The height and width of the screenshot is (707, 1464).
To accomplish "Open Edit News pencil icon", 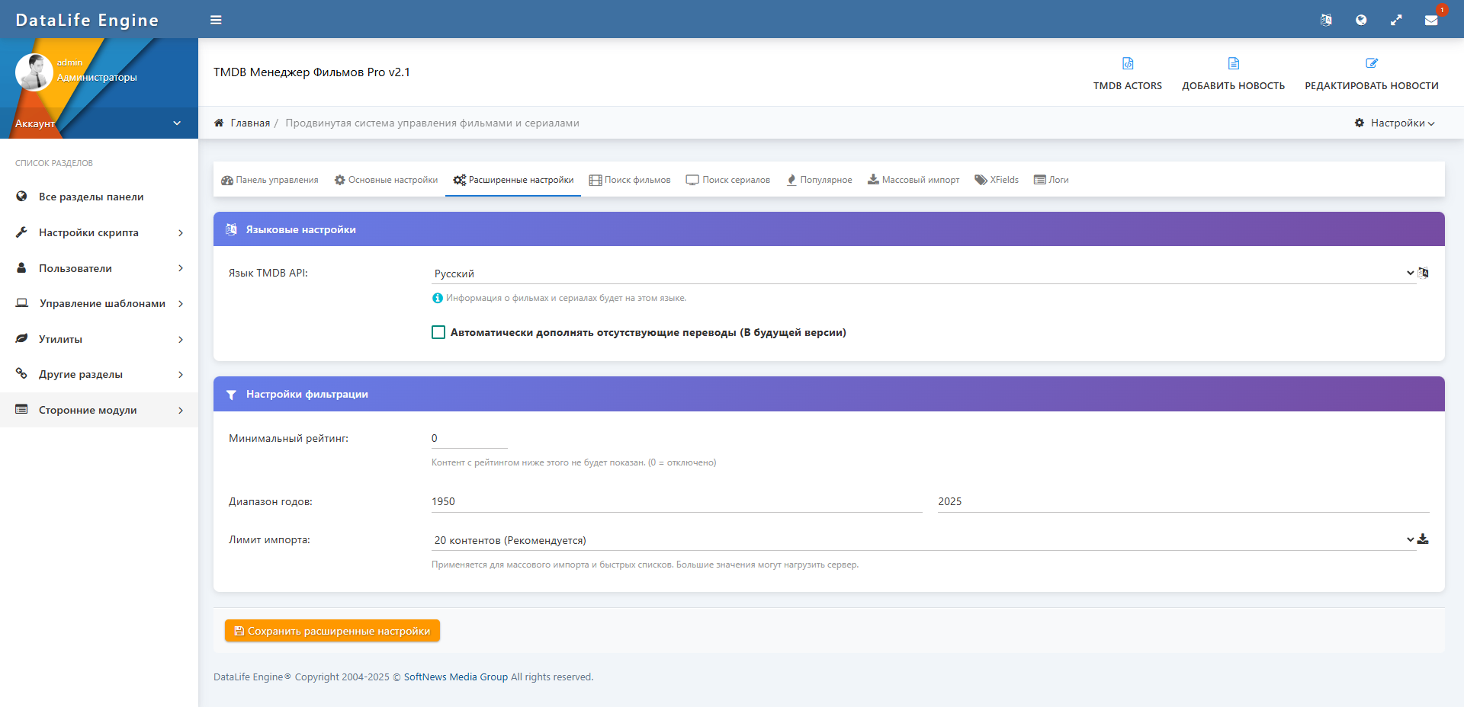I will click(x=1371, y=64).
